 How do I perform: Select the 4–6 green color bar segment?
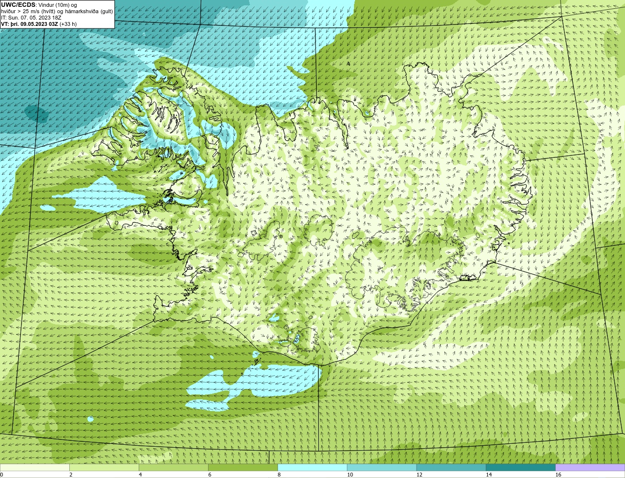(x=173, y=468)
